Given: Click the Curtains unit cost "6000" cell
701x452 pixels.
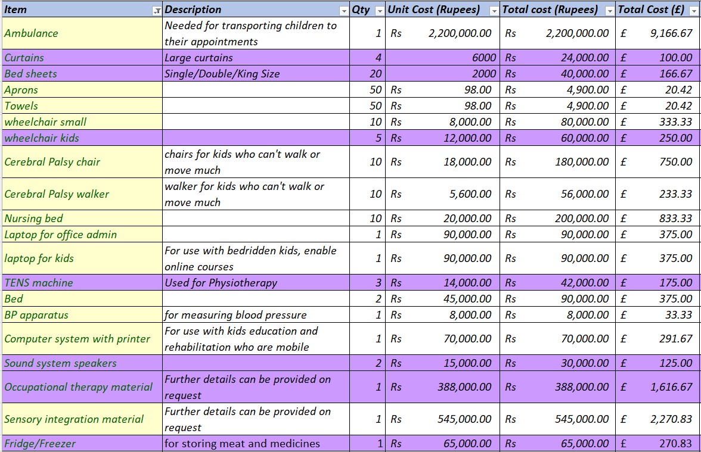Looking at the screenshot, I should coord(442,58).
